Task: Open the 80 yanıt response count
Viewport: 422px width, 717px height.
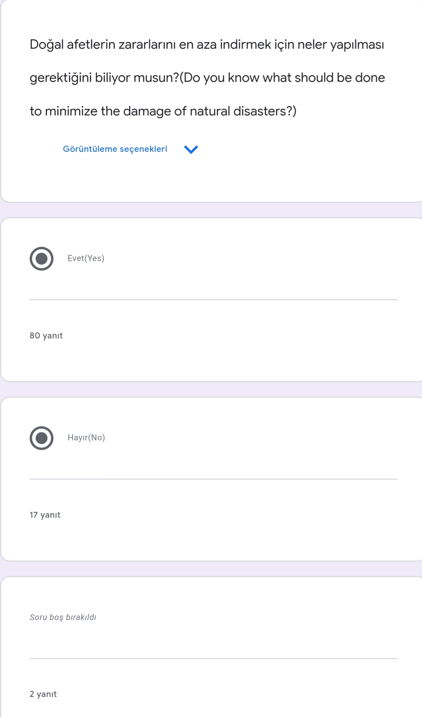Action: [x=46, y=336]
